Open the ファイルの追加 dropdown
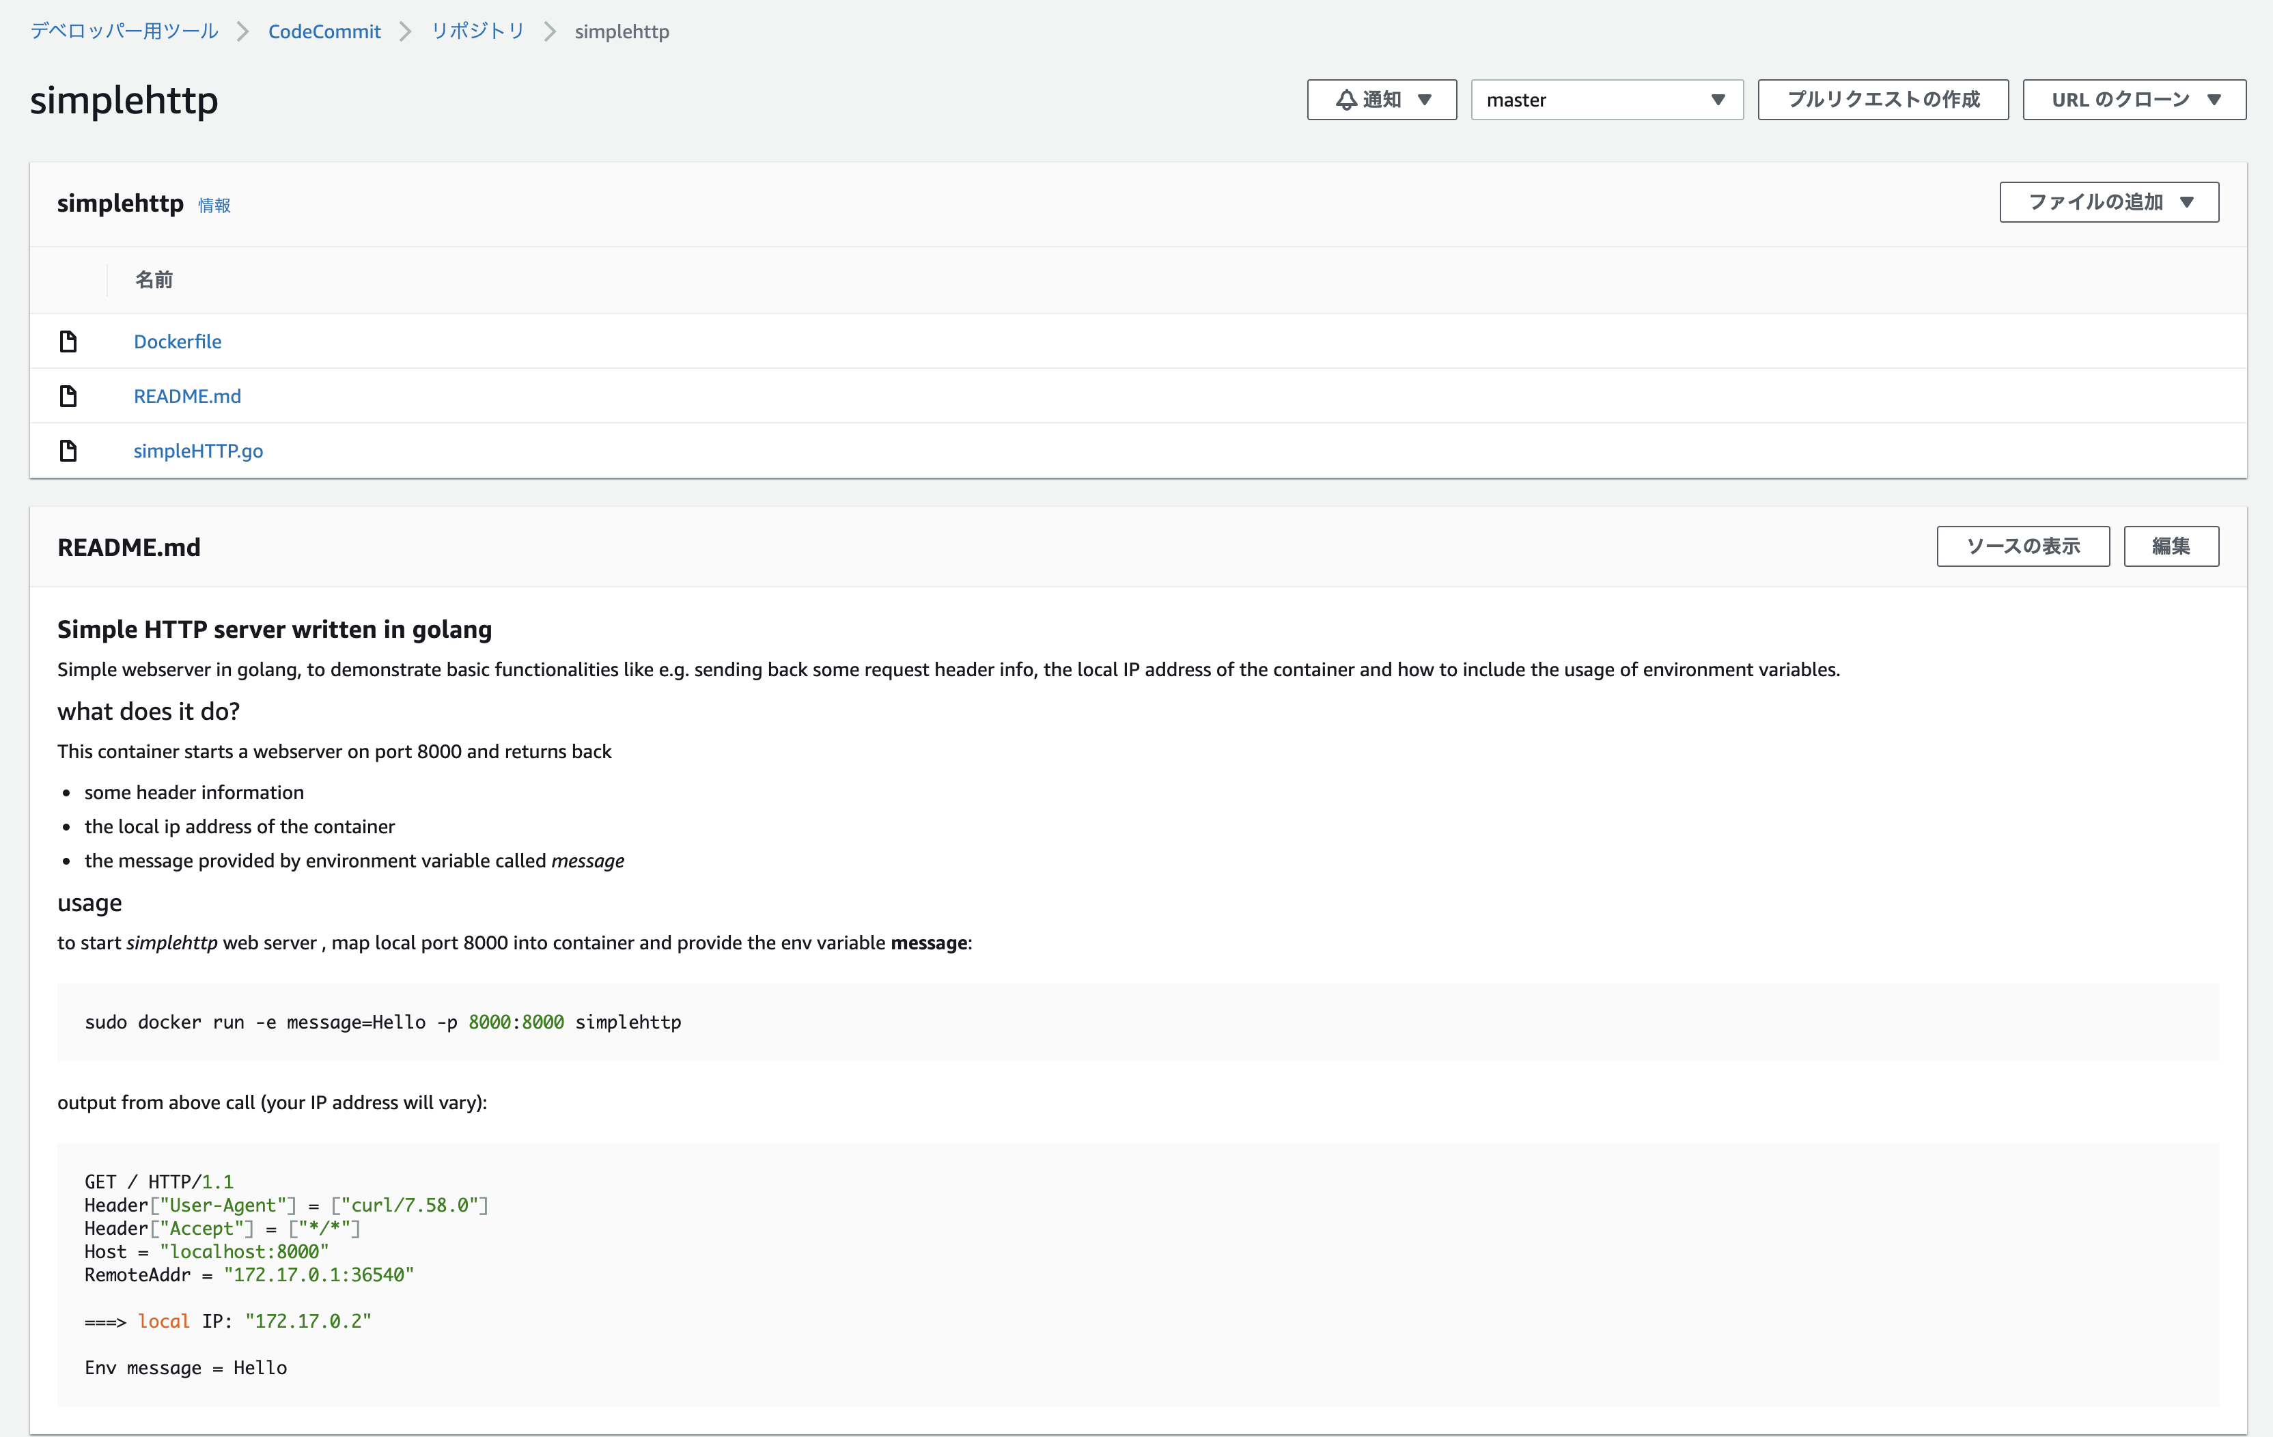 pyautogui.click(x=2108, y=201)
